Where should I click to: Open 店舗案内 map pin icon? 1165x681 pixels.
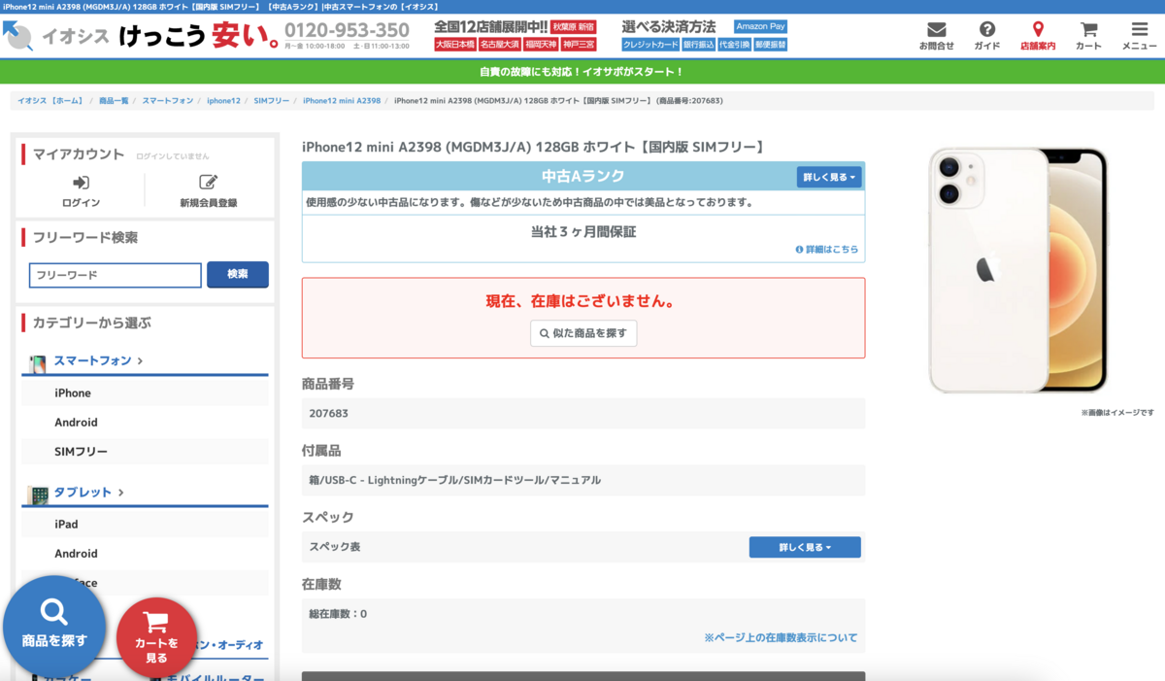(1038, 30)
